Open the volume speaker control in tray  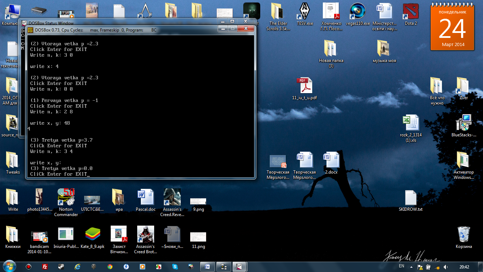446,267
